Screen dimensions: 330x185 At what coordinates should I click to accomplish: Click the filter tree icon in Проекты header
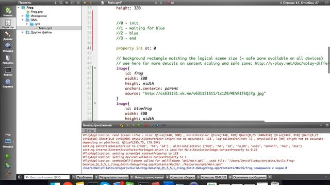61,3
